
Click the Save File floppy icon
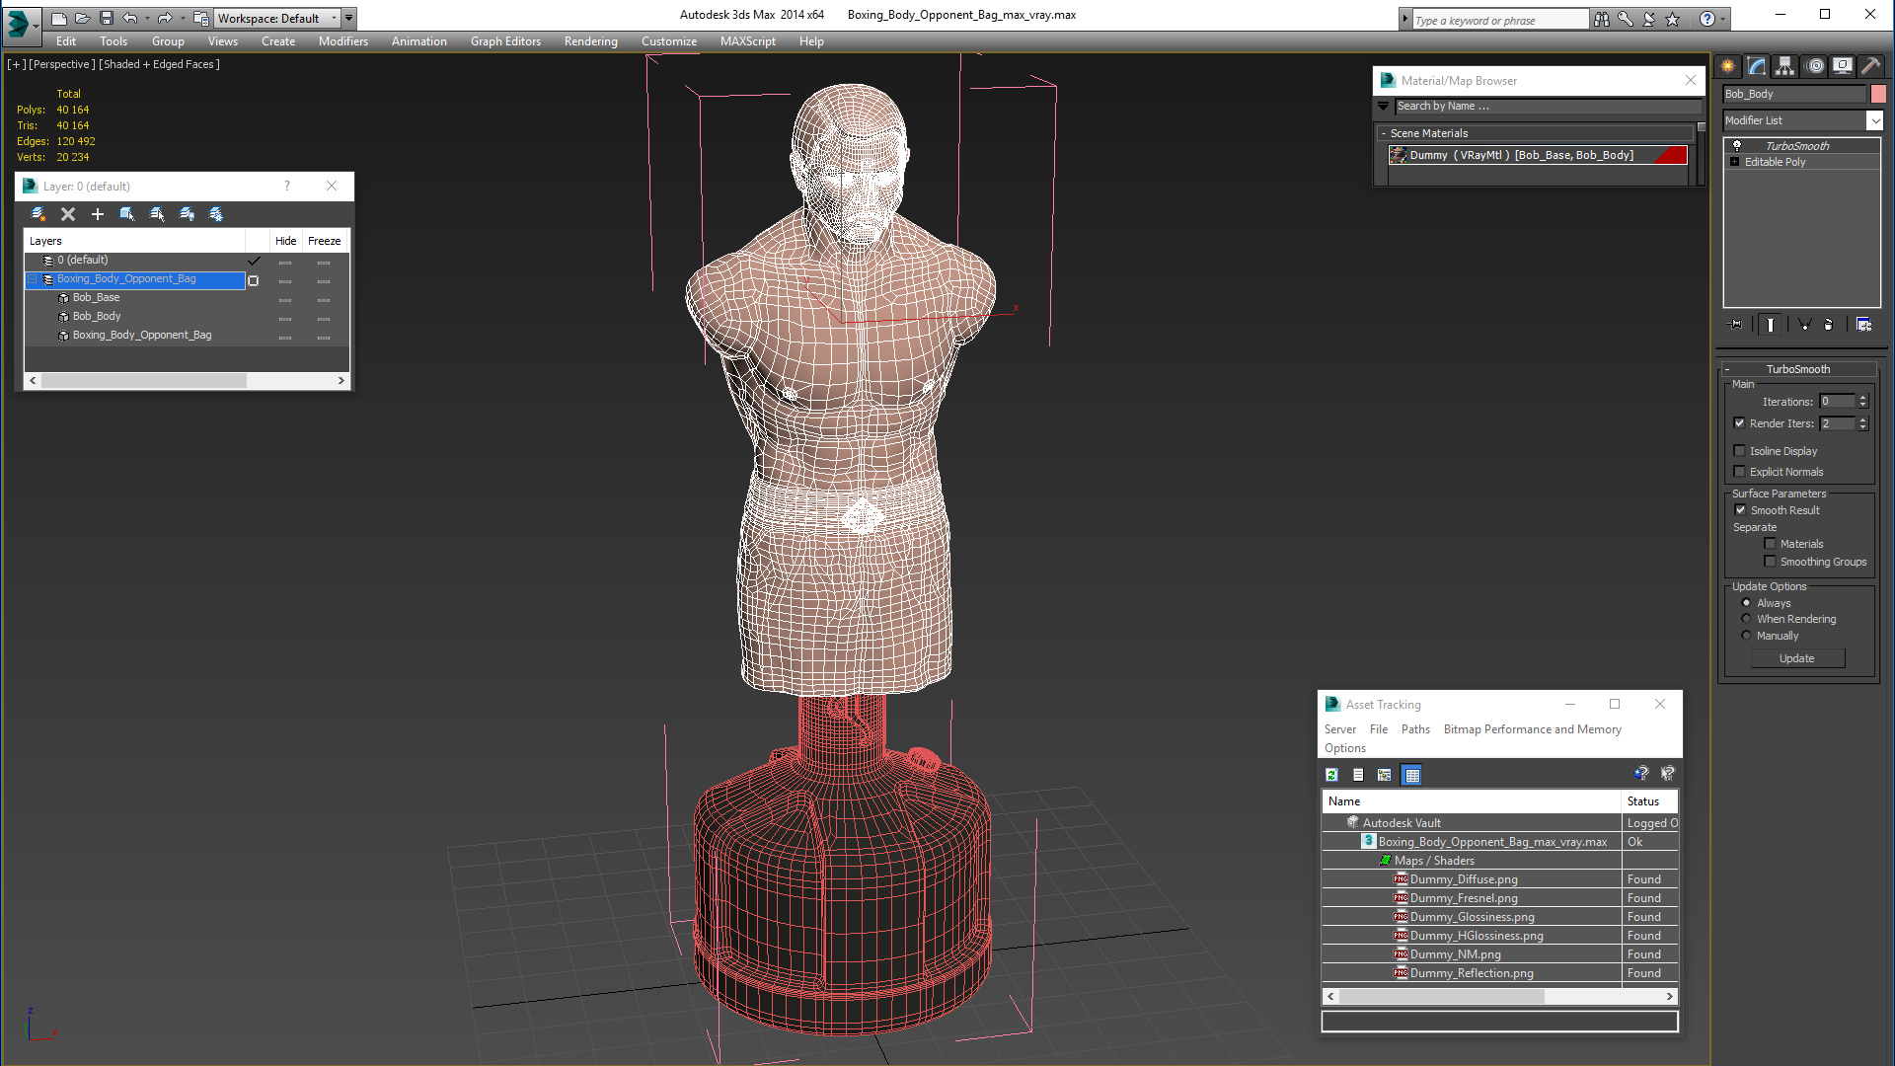click(x=106, y=18)
